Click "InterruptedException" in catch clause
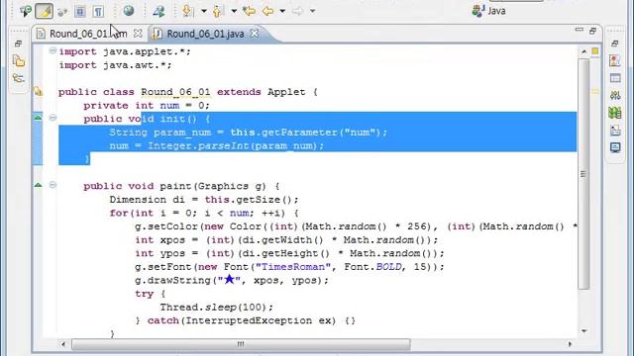The image size is (634, 356). pyautogui.click(x=249, y=320)
